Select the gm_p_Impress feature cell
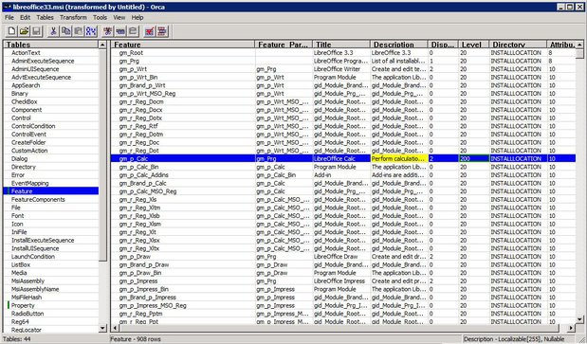Viewport: 587px width, 344px height. click(183, 281)
